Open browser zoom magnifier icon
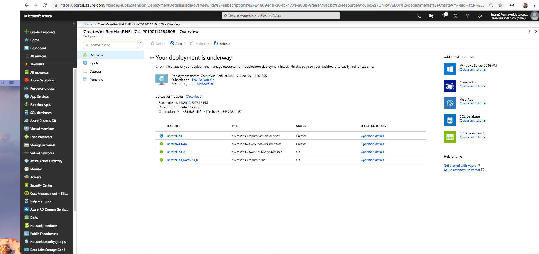The image size is (539, 254). pyautogui.click(x=491, y=5)
